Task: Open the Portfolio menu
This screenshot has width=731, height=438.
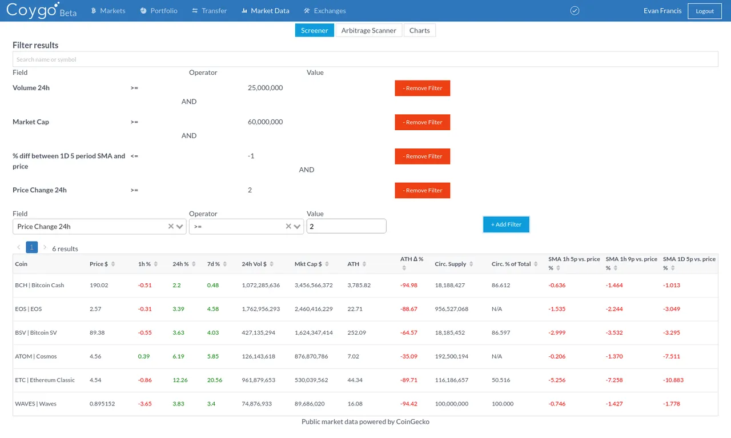Action: click(x=159, y=11)
